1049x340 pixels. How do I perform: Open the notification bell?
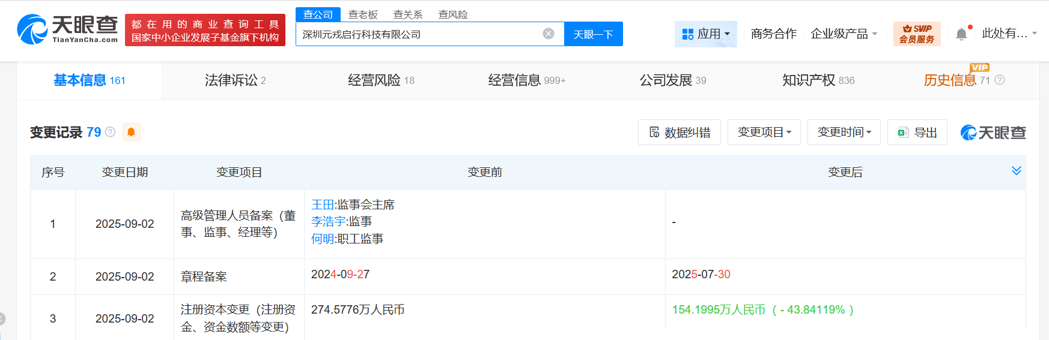[x=961, y=34]
